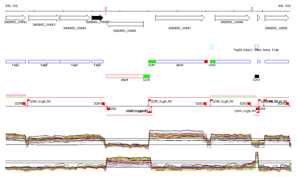The width and height of the screenshot is (297, 177).
Task: Click "Teg91:Small RNAs bona fide" label
Action: pos(256,50)
